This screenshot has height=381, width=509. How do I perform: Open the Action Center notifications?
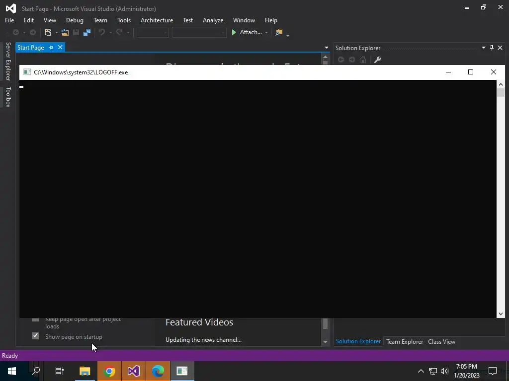coord(493,371)
